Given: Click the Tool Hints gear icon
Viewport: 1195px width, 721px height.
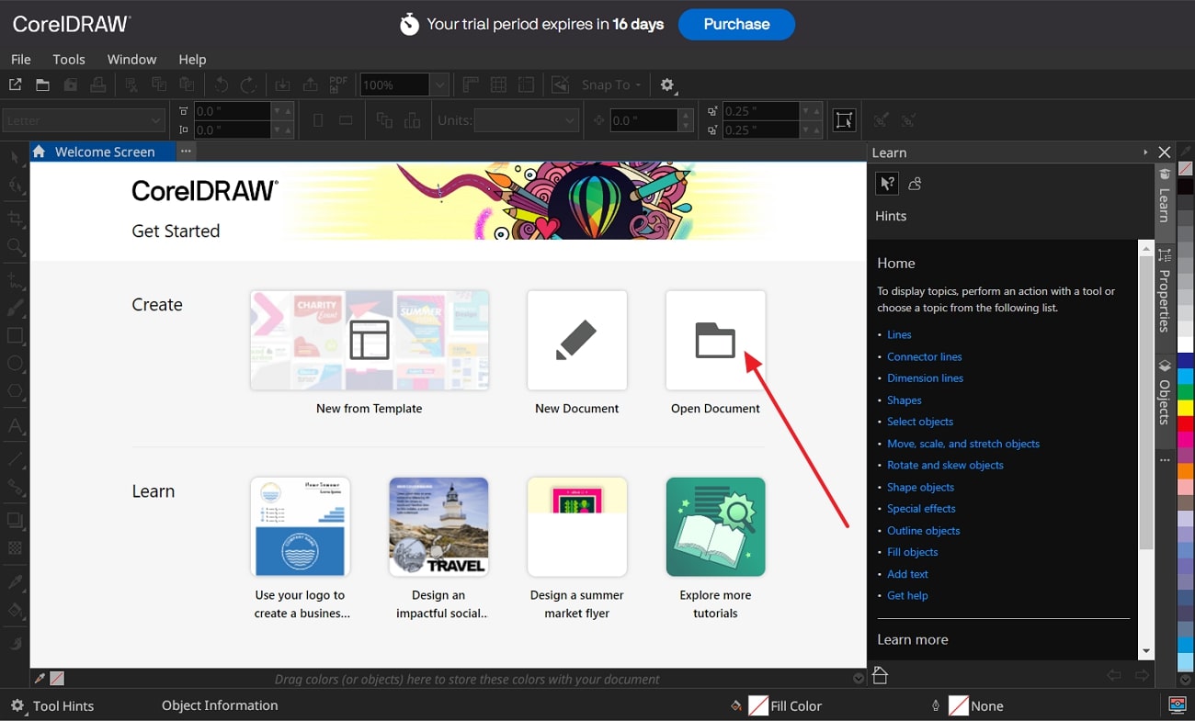Looking at the screenshot, I should [17, 705].
